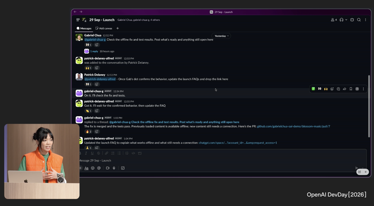Image resolution: width=374 pixels, height=206 pixels.
Task: Mention someone with the @ icon
Action: tap(99, 168)
